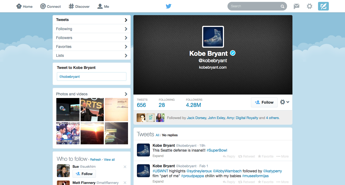Expand the Followers sidebar row chevron
This screenshot has height=185, width=345.
126,38
